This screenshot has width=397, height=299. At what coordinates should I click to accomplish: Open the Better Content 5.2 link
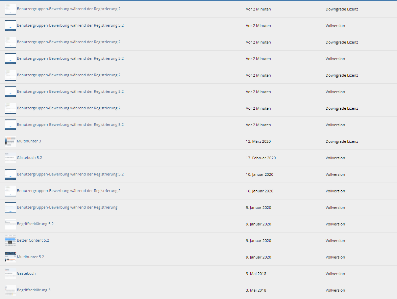click(x=33, y=240)
